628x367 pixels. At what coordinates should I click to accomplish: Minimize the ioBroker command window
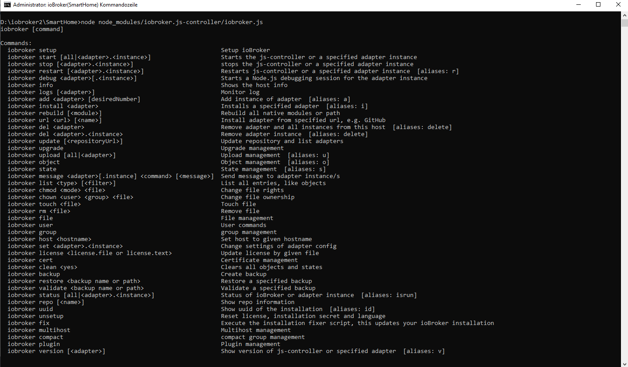pos(578,5)
